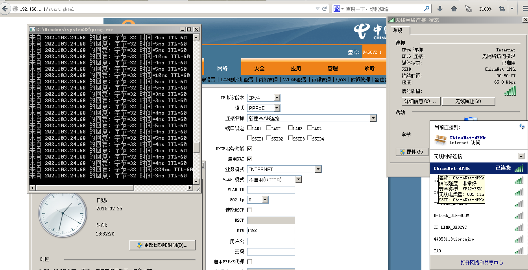Click the cursor pointer toolbar icon
The width and height of the screenshot is (528, 270).
click(468, 9)
